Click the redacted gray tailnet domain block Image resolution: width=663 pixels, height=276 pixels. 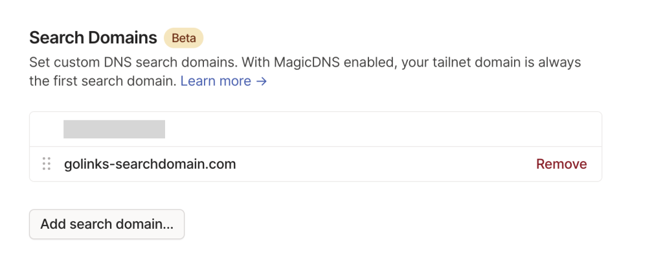pos(114,129)
